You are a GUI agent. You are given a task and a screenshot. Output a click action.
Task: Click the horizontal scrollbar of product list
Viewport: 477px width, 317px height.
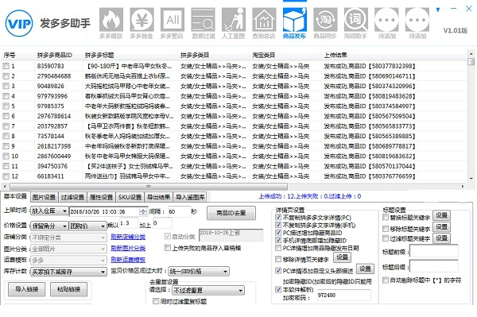click(149, 186)
